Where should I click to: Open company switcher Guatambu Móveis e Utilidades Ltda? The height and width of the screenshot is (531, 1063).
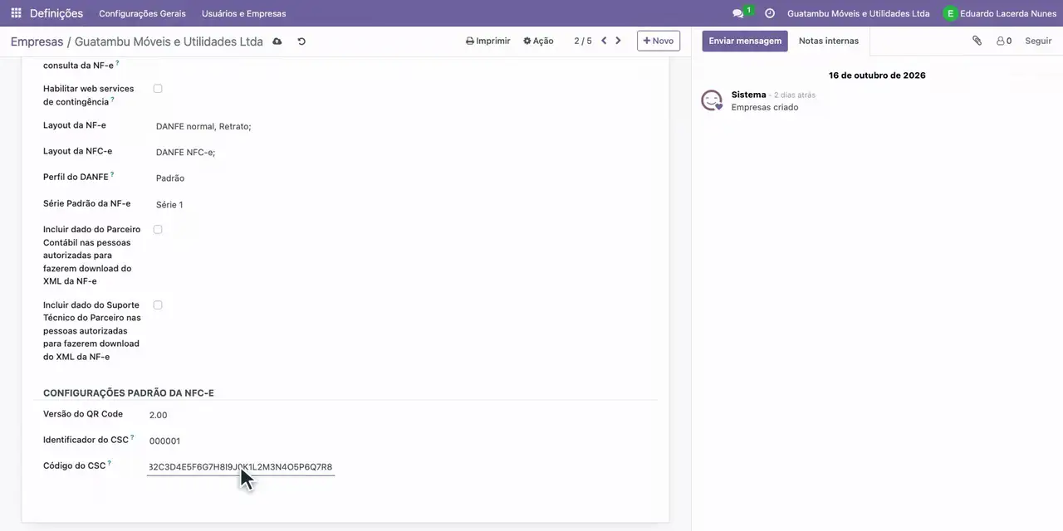coord(858,13)
